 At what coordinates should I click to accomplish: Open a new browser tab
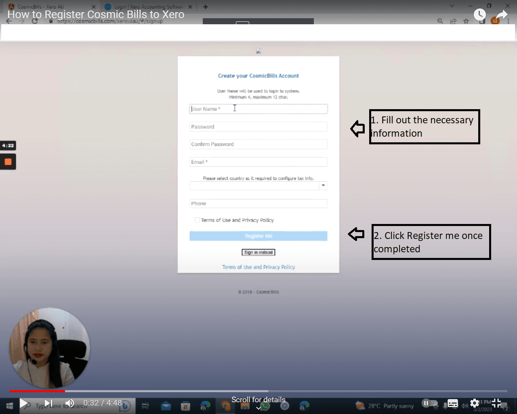[x=206, y=6]
